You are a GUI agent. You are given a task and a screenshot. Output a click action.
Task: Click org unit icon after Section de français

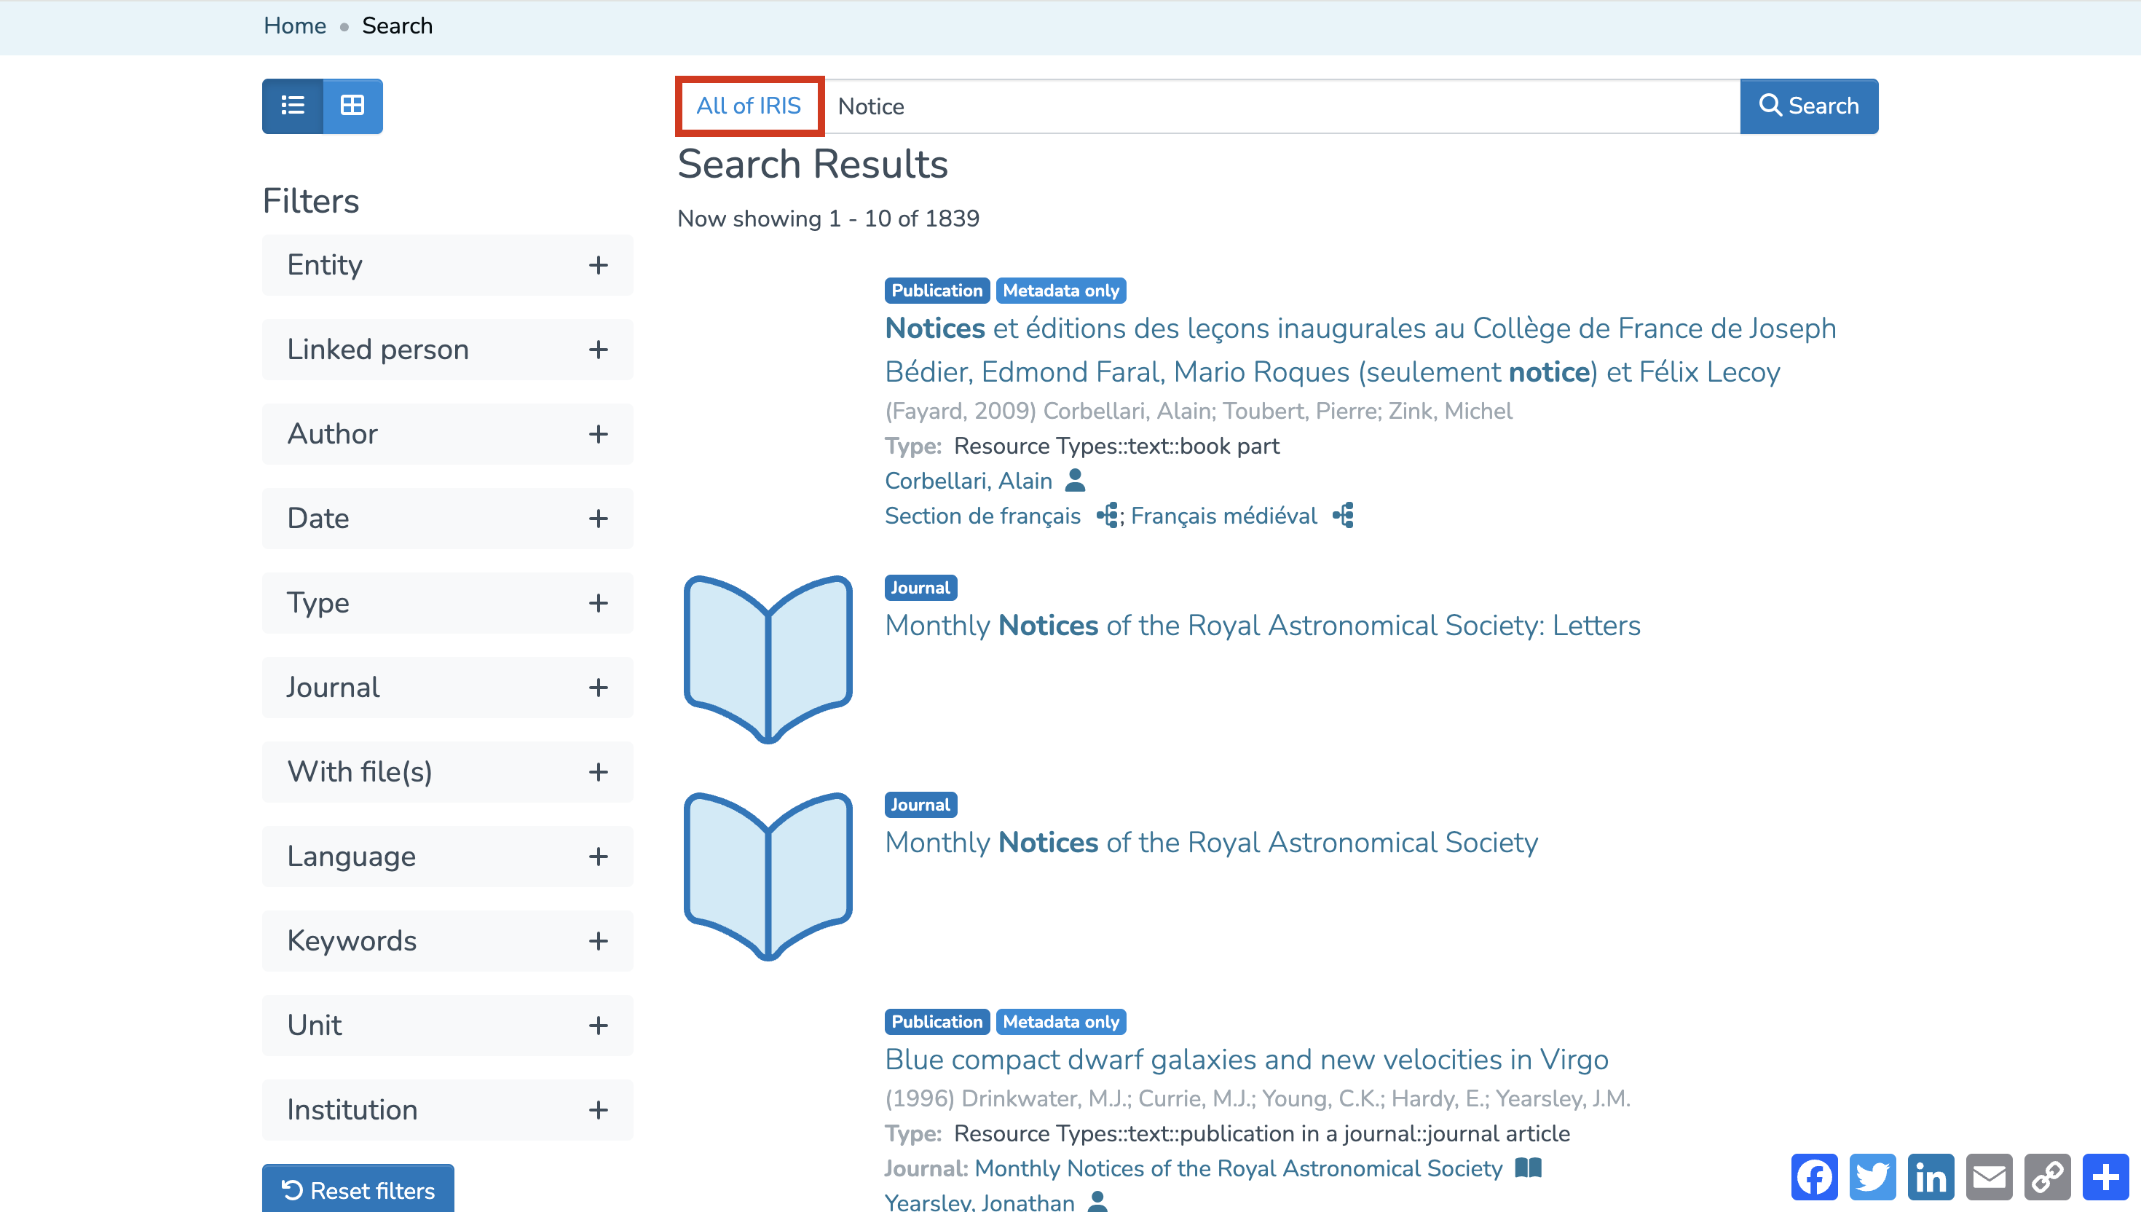click(1108, 515)
